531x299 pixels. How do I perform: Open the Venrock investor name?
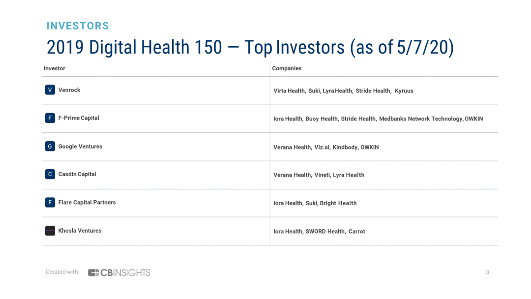[x=69, y=90]
